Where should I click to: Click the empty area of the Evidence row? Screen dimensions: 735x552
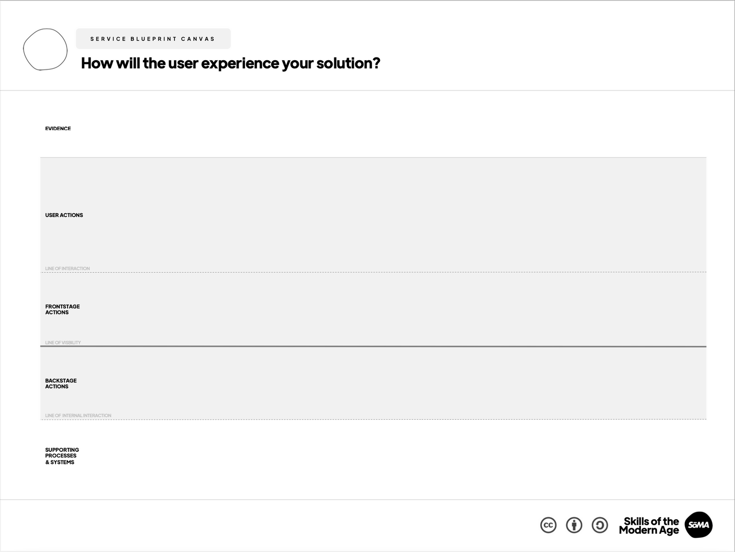tap(367, 129)
